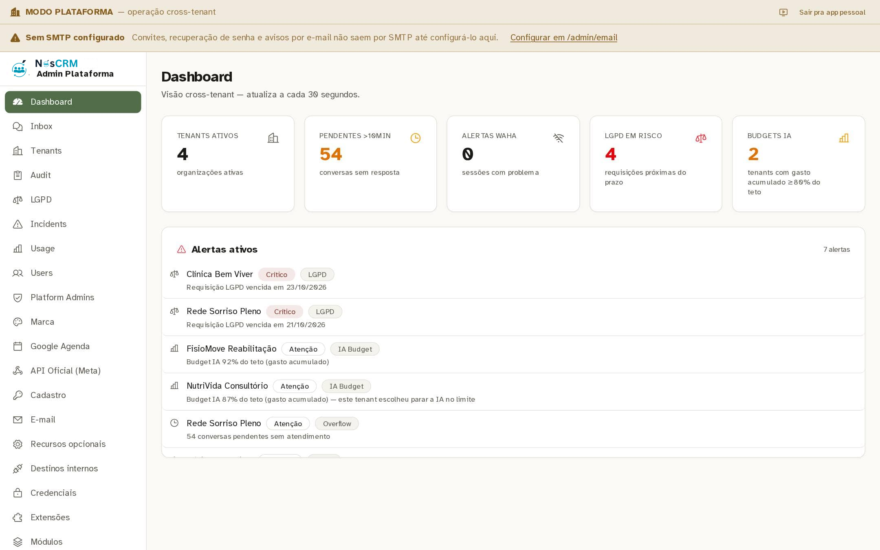Click the Usage bar chart icon in sidebar
The width and height of the screenshot is (880, 550).
tap(18, 249)
